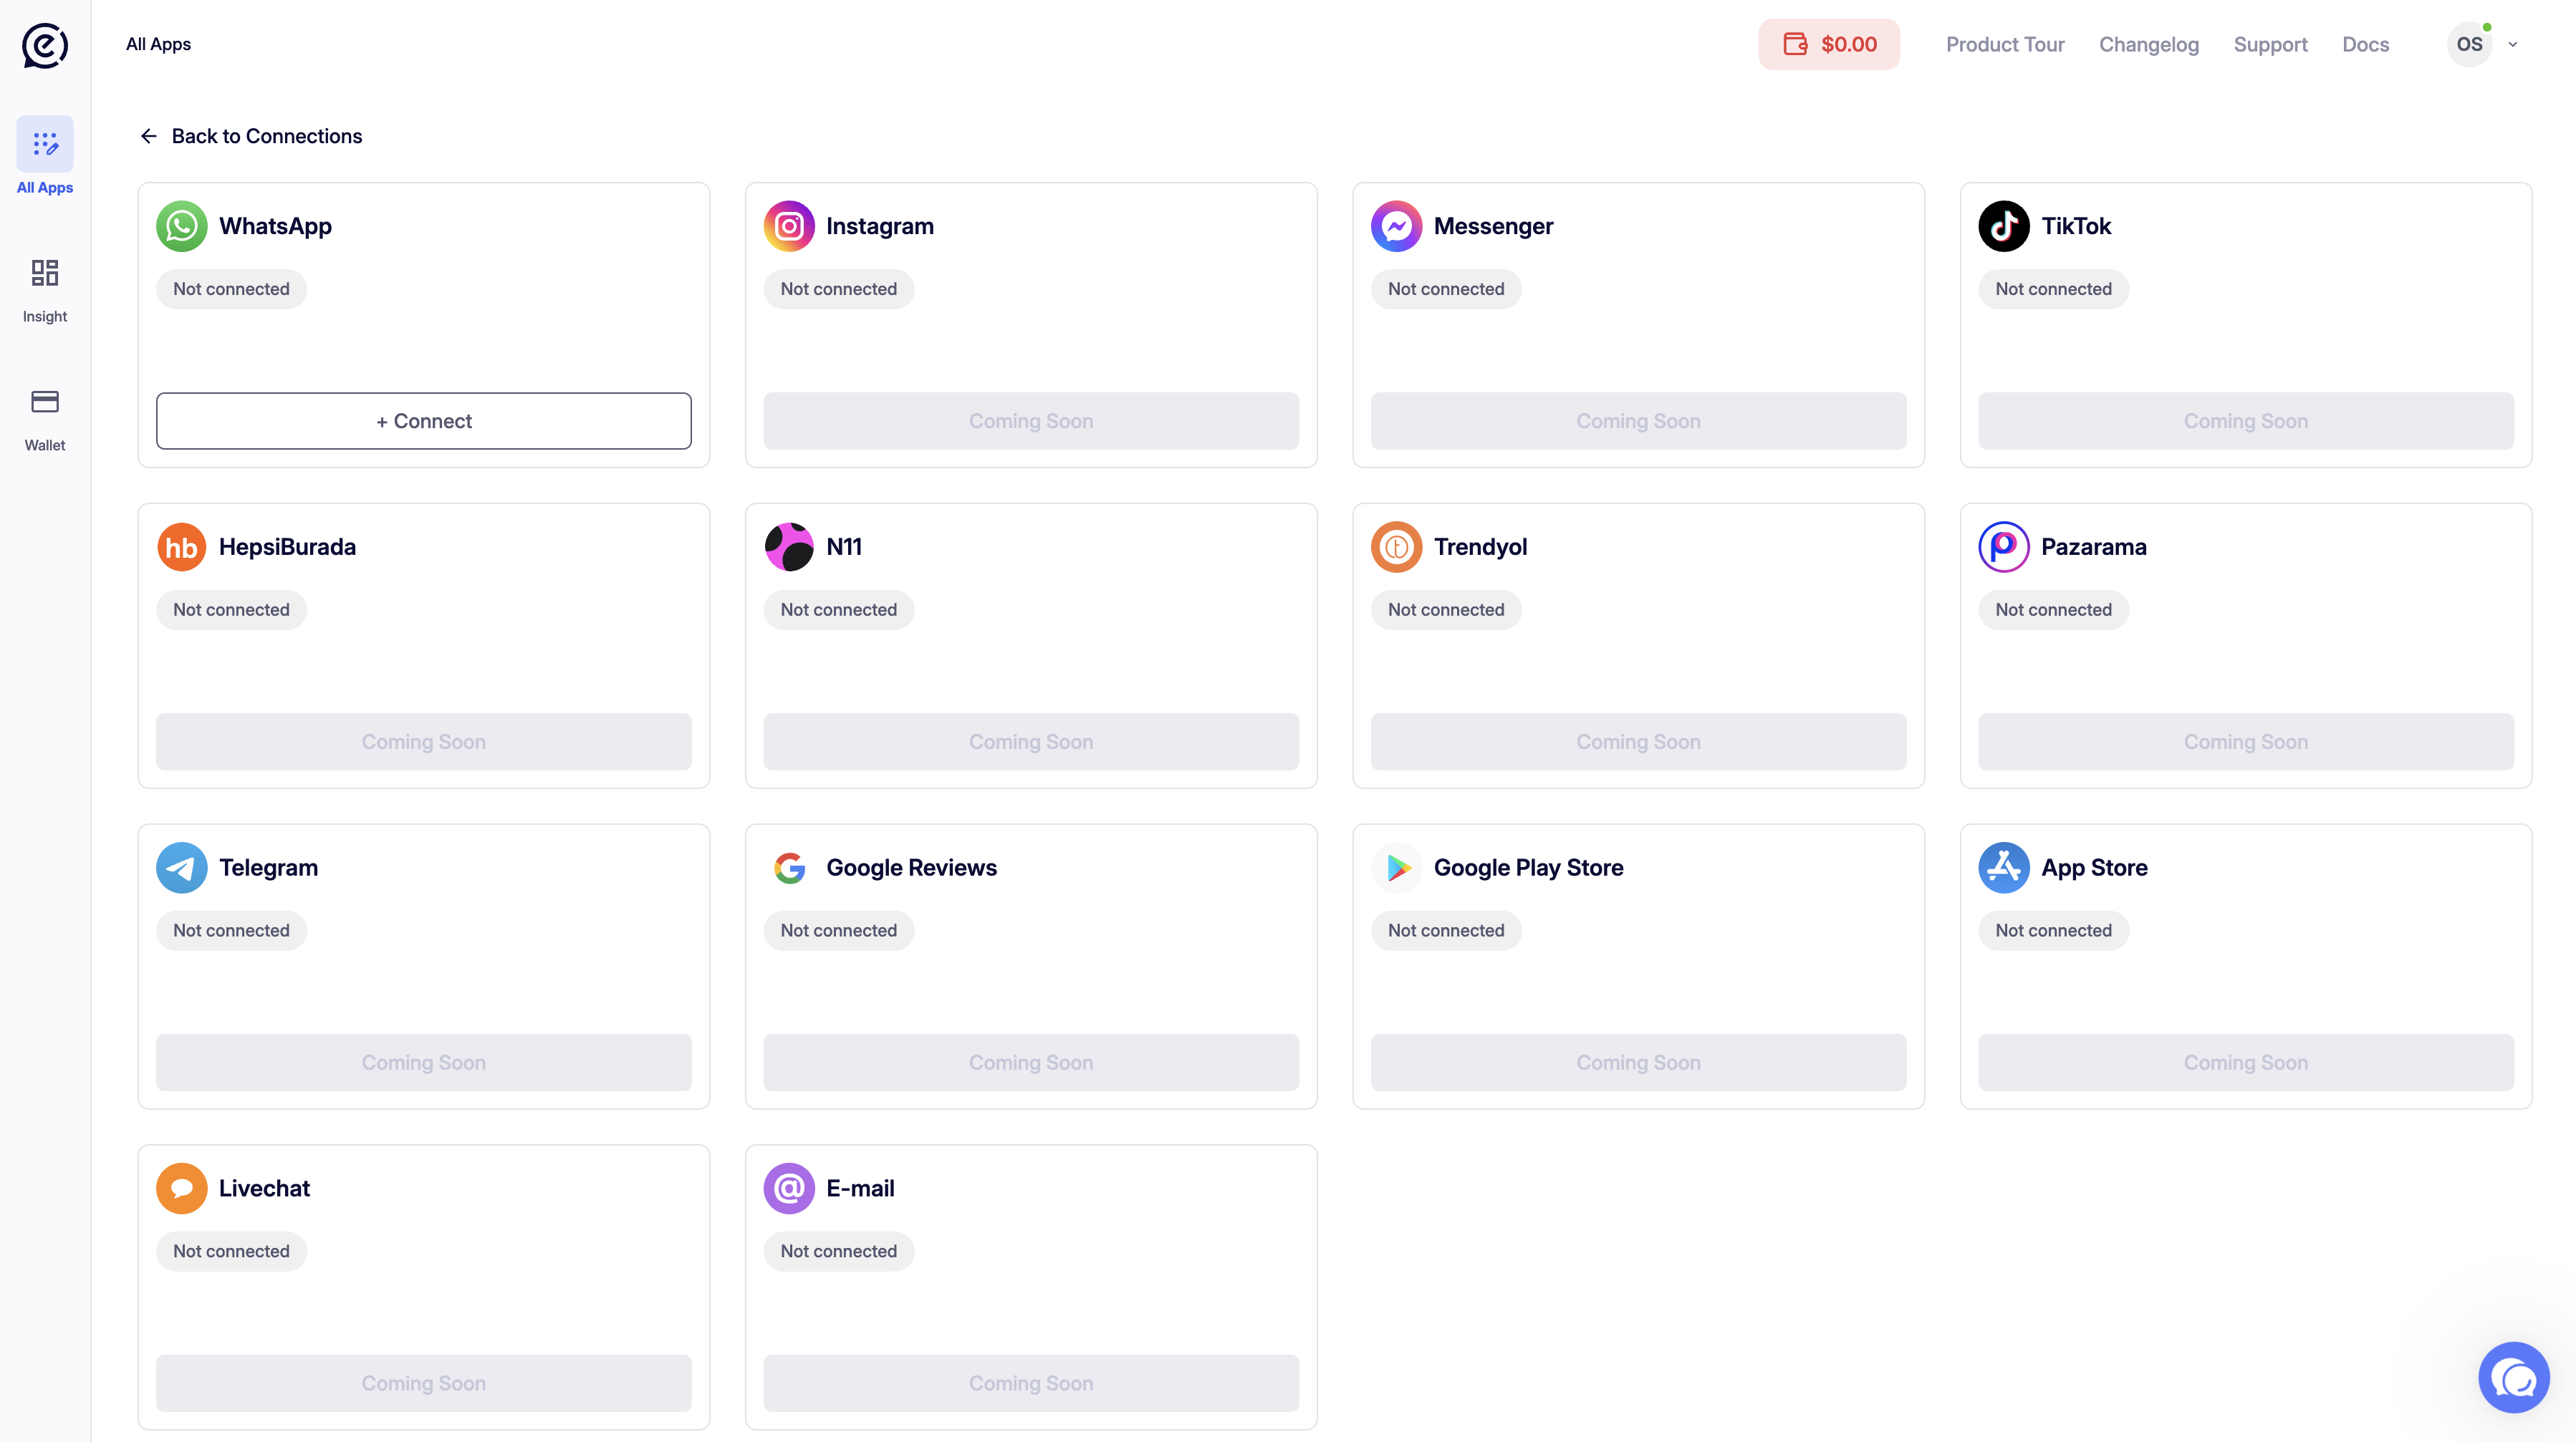
Task: Open the Changelog link
Action: tap(2149, 44)
